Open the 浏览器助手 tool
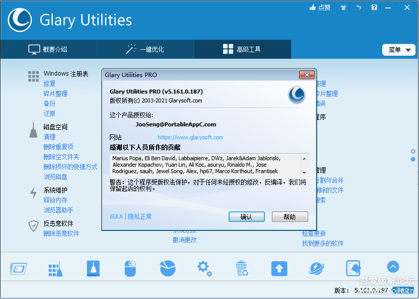Screen dimensions: 419x299 pos(58,210)
